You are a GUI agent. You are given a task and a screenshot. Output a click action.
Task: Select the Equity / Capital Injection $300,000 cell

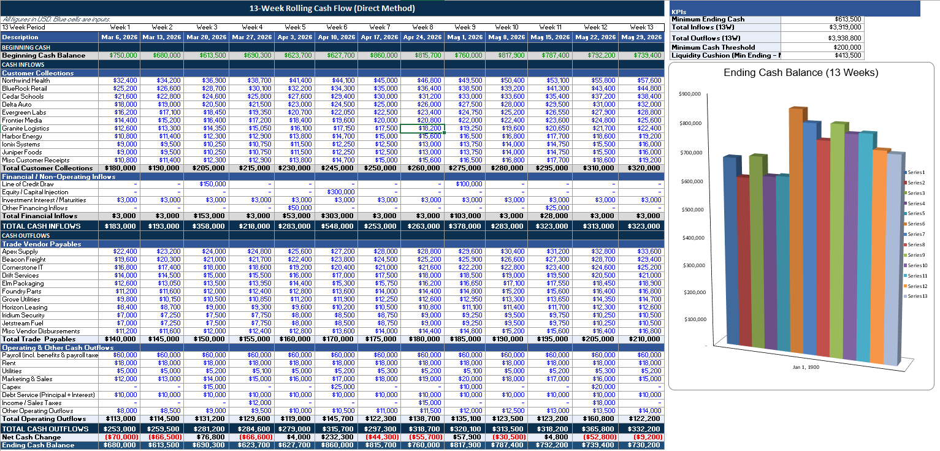(337, 192)
